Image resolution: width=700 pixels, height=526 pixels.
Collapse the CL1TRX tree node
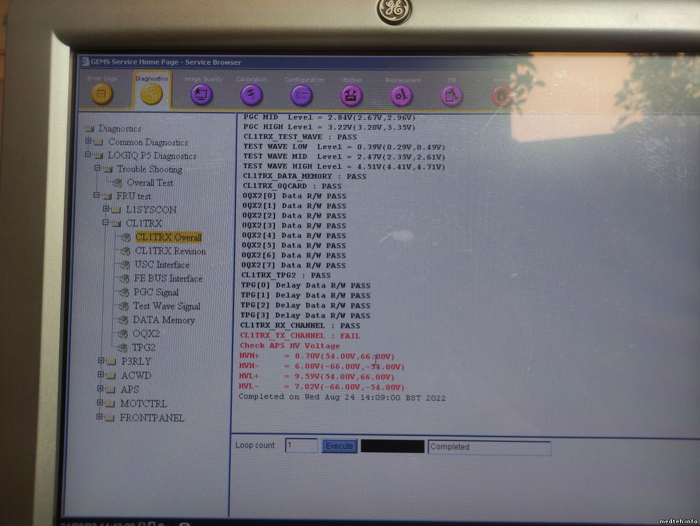tap(105, 223)
